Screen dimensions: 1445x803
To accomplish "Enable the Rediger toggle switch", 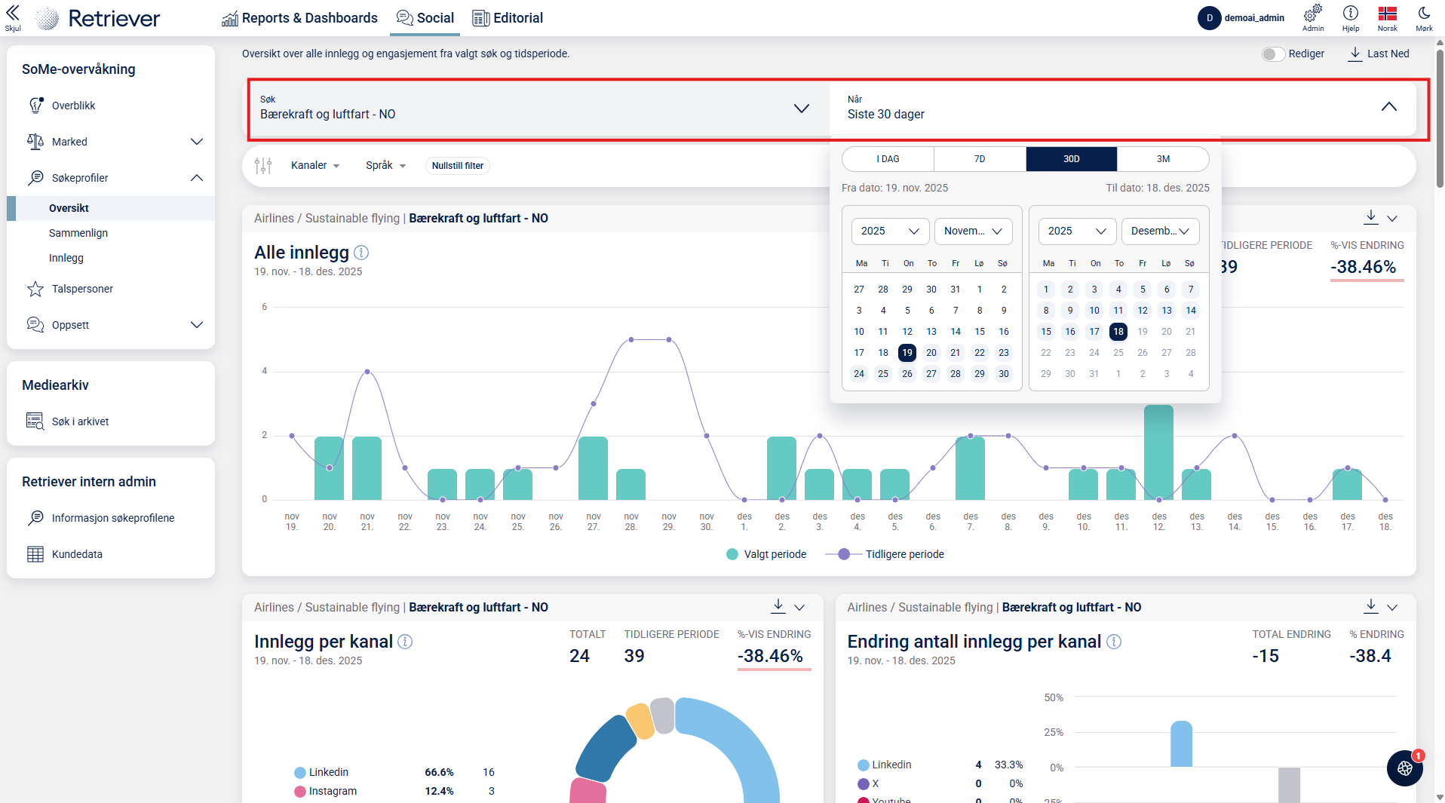I will (x=1273, y=54).
